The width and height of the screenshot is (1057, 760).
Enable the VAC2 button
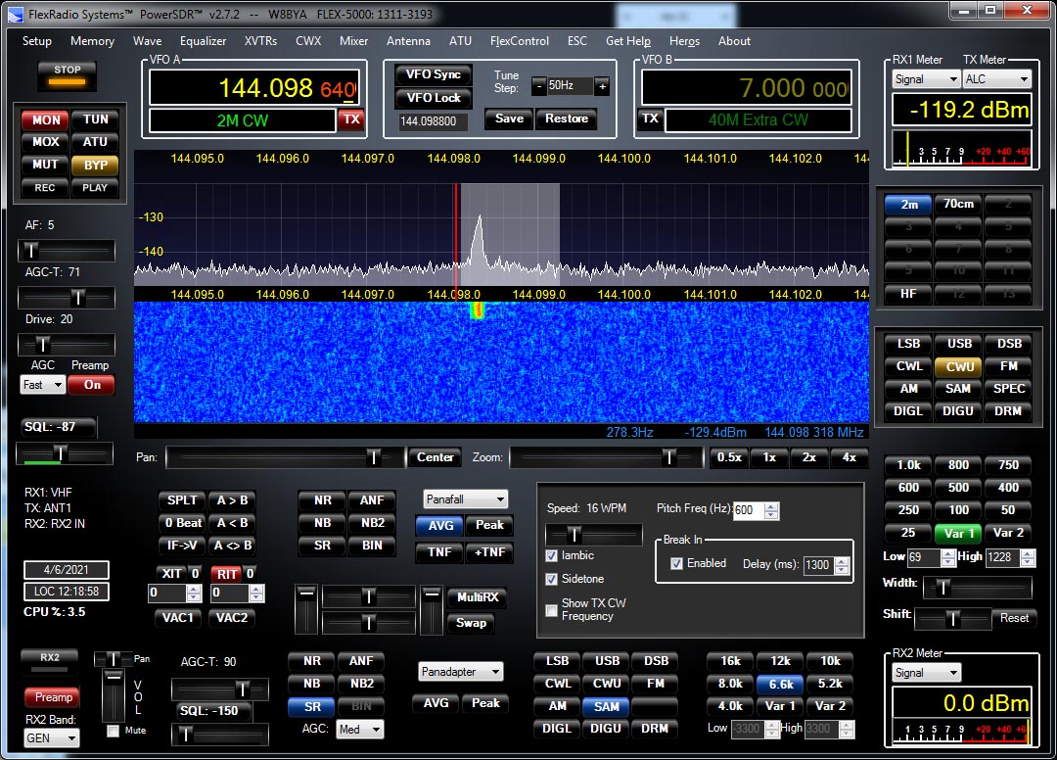click(x=232, y=618)
